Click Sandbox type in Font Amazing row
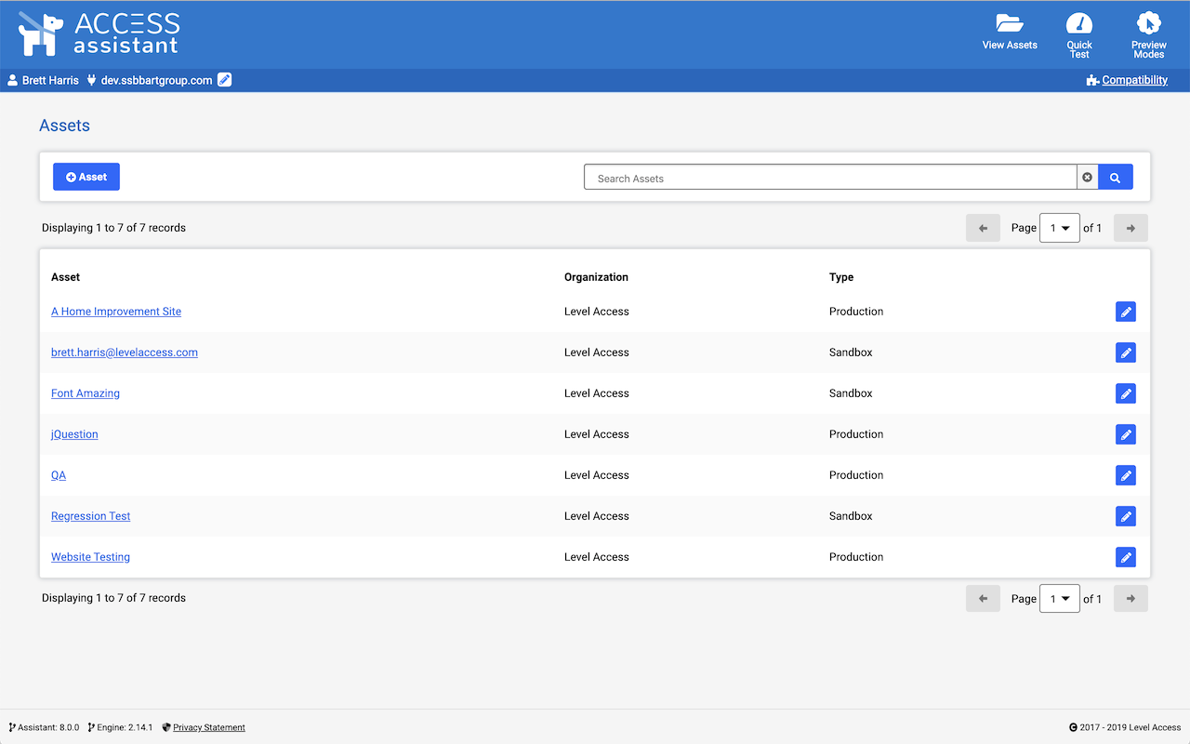The height and width of the screenshot is (744, 1190). point(851,393)
